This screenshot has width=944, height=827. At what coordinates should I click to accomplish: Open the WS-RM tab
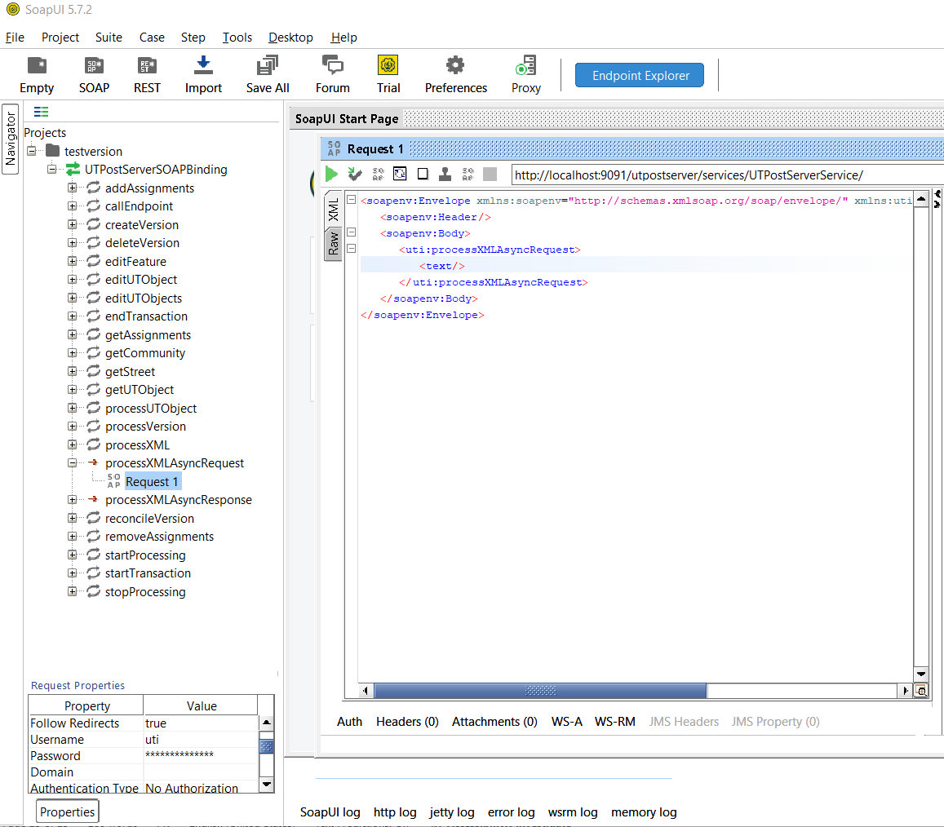[x=614, y=721]
